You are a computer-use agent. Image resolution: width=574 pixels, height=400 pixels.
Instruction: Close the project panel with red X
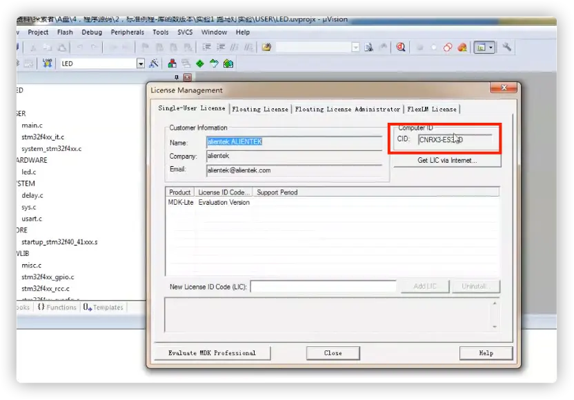point(188,77)
